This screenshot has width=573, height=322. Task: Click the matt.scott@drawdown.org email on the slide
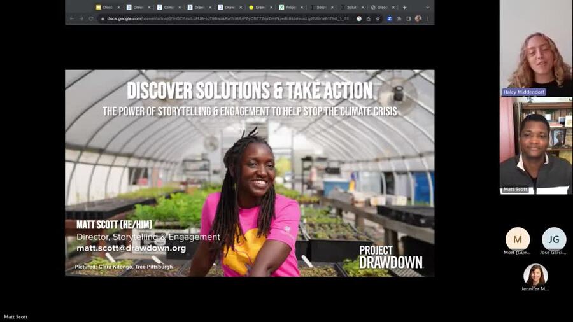pos(131,248)
